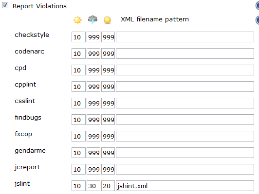Focus checkstyle XML filename pattern field
Image resolution: width=259 pixels, height=194 pixels.
[x=185, y=37]
